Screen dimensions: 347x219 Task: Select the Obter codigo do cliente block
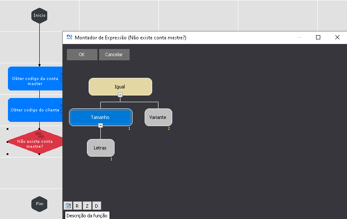coord(35,110)
